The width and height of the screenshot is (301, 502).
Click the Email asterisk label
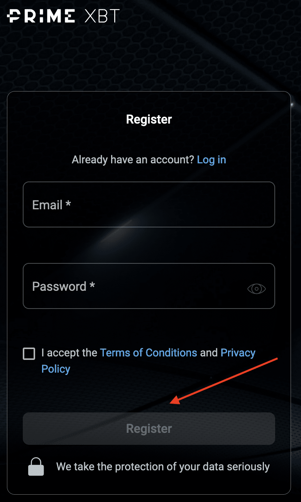[x=51, y=205]
